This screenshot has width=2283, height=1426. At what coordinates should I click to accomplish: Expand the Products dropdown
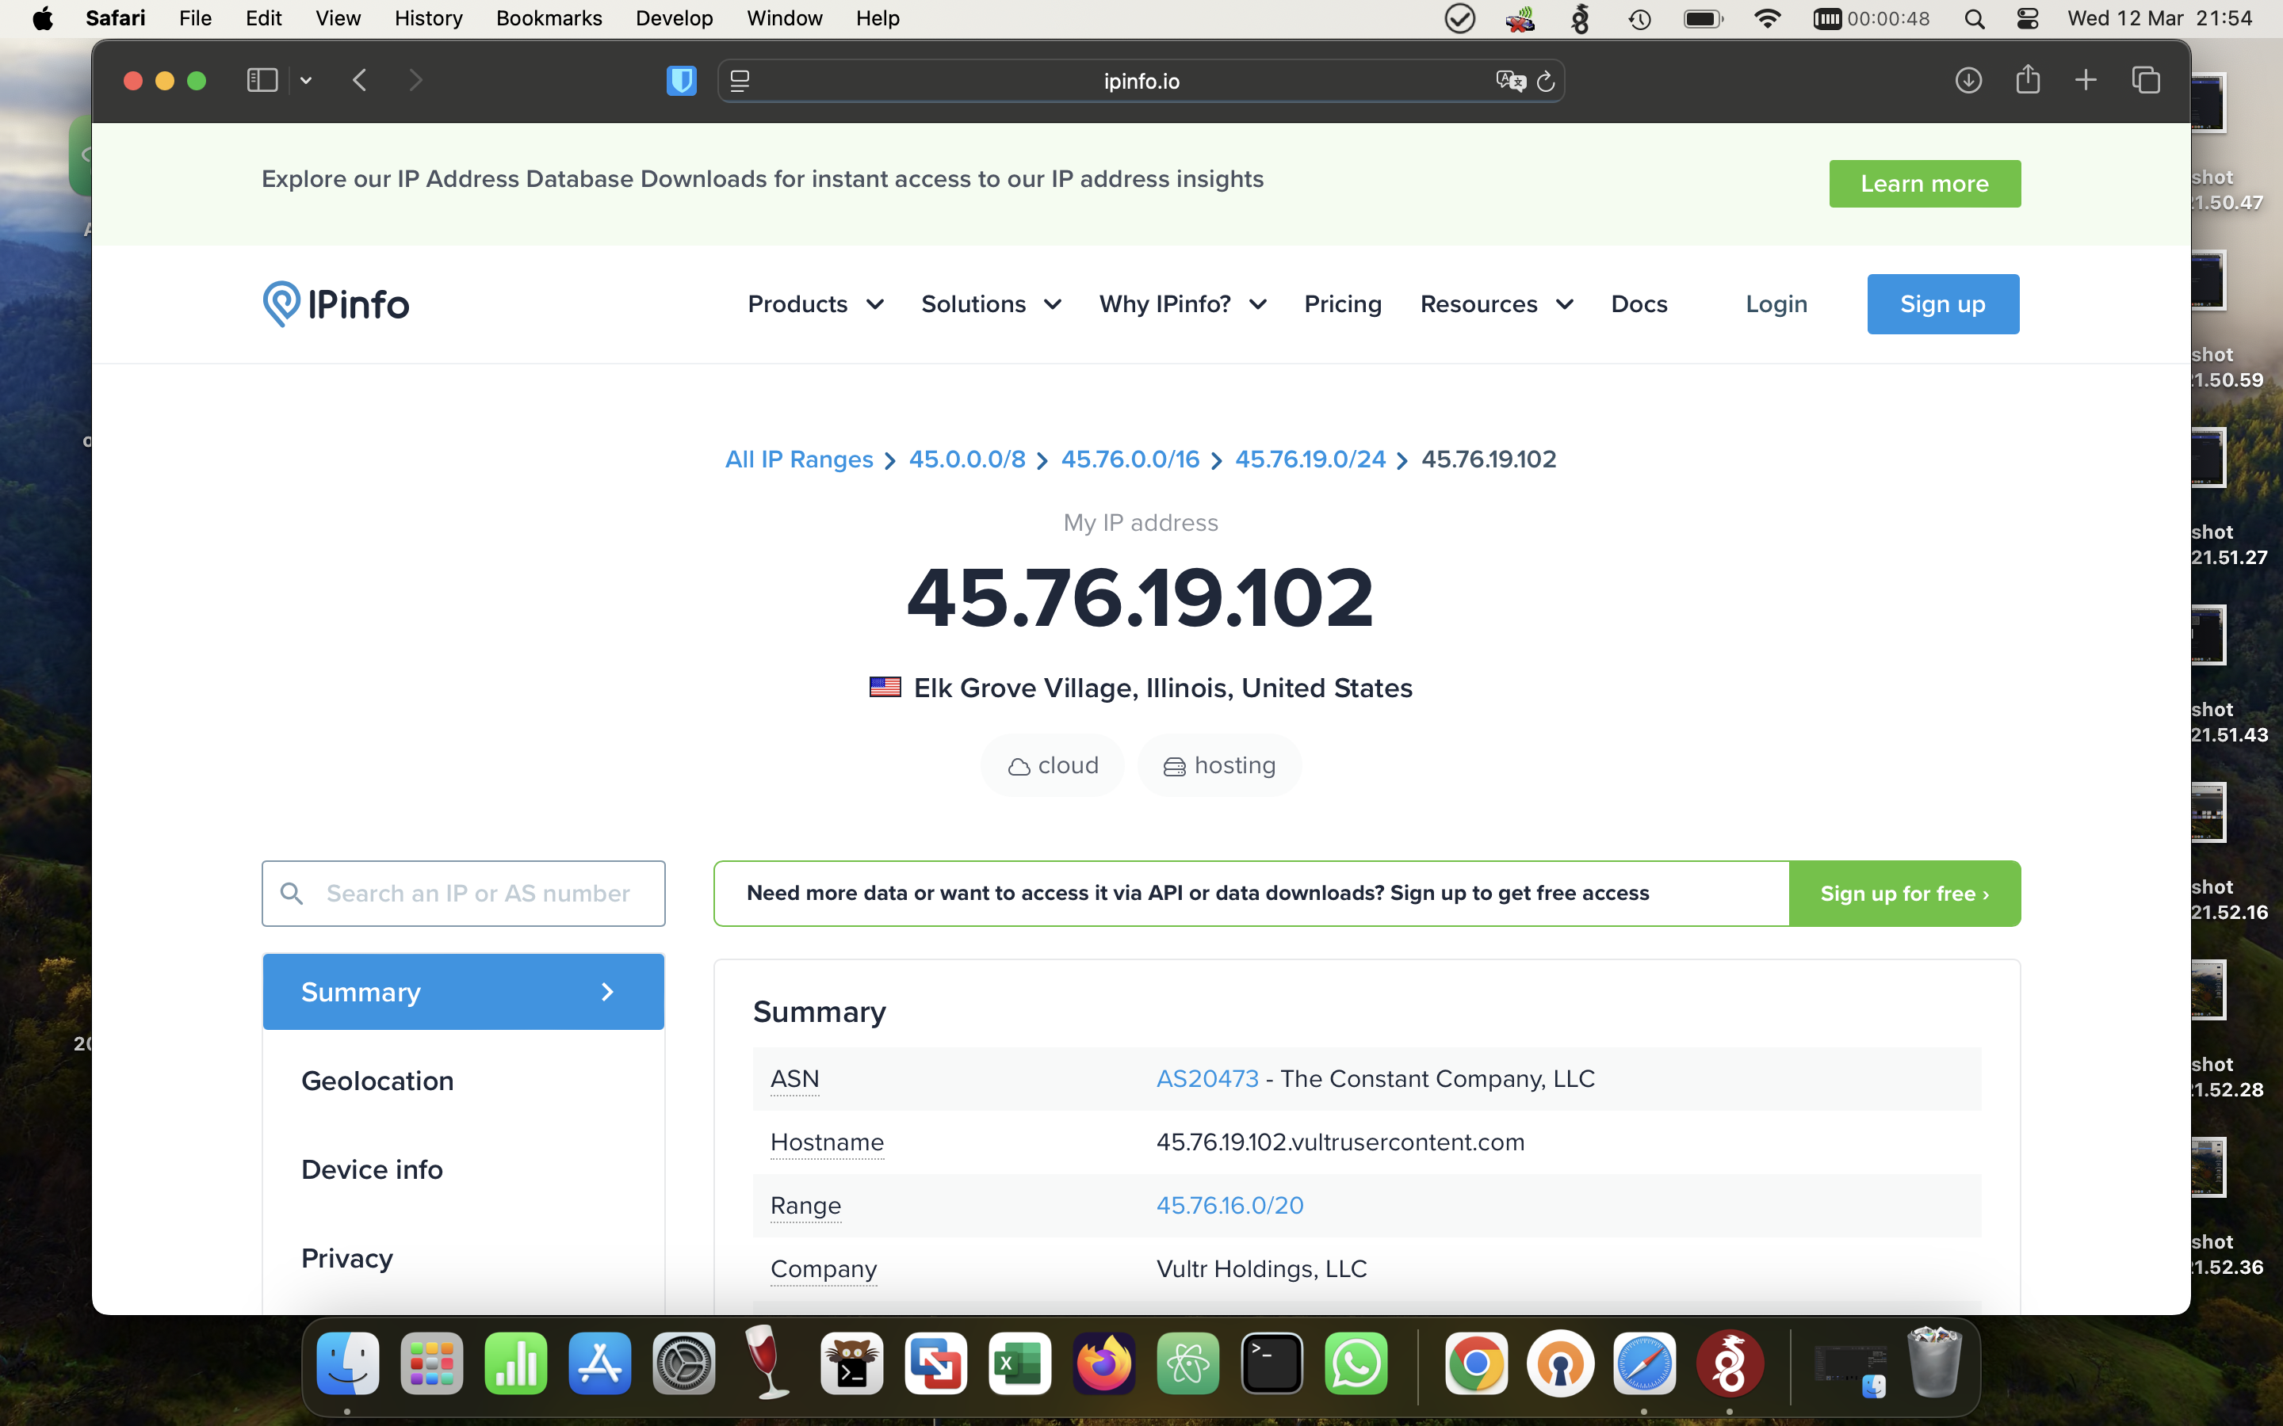pyautogui.click(x=816, y=303)
